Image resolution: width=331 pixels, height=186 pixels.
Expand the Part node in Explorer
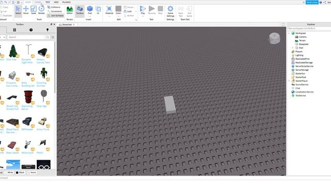[x=293, y=48]
